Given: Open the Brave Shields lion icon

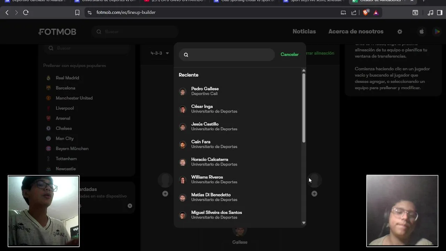Looking at the screenshot, I should 366,12.
